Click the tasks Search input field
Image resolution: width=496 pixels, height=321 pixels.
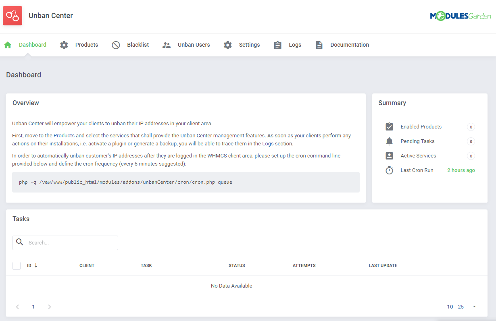pyautogui.click(x=65, y=243)
